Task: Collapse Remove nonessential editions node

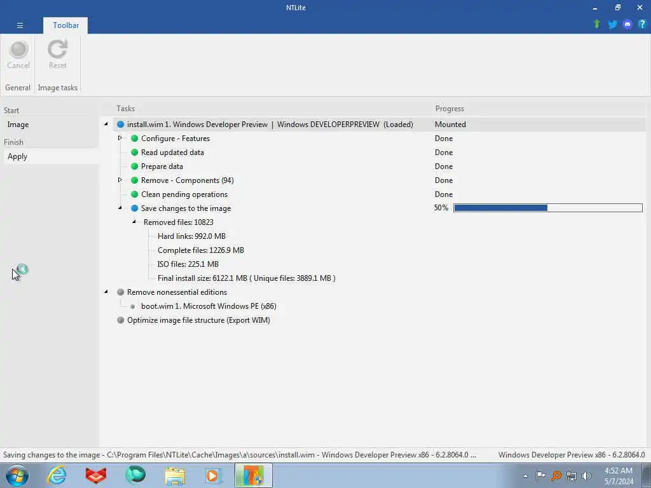Action: click(x=106, y=292)
